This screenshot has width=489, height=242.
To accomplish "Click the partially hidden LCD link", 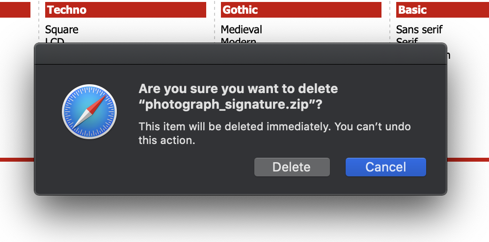I will point(54,40).
